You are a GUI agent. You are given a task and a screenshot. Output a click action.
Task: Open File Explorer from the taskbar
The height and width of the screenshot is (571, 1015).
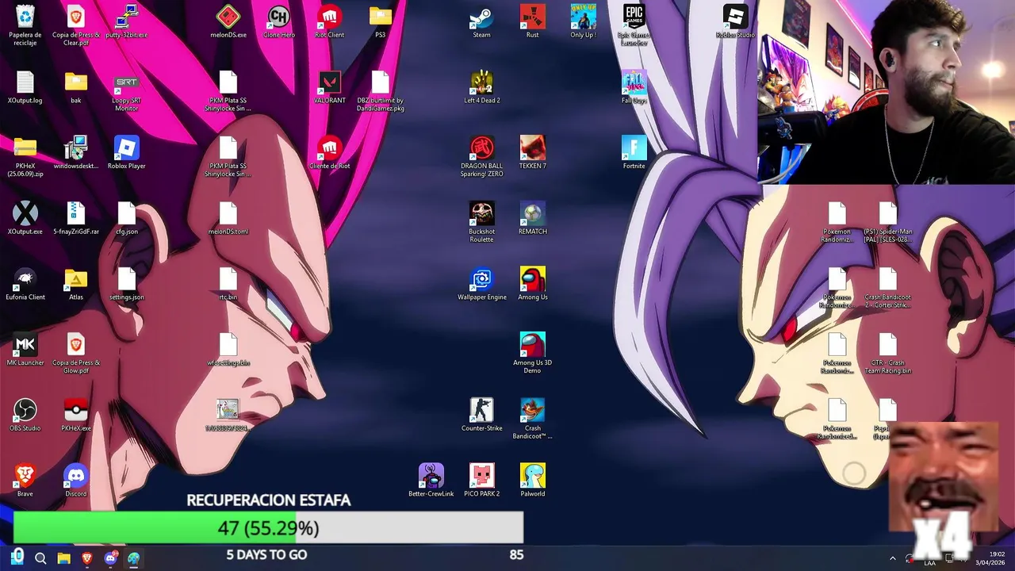(63, 558)
